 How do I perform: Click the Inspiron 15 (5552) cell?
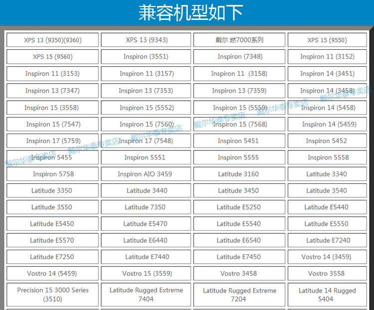146,108
